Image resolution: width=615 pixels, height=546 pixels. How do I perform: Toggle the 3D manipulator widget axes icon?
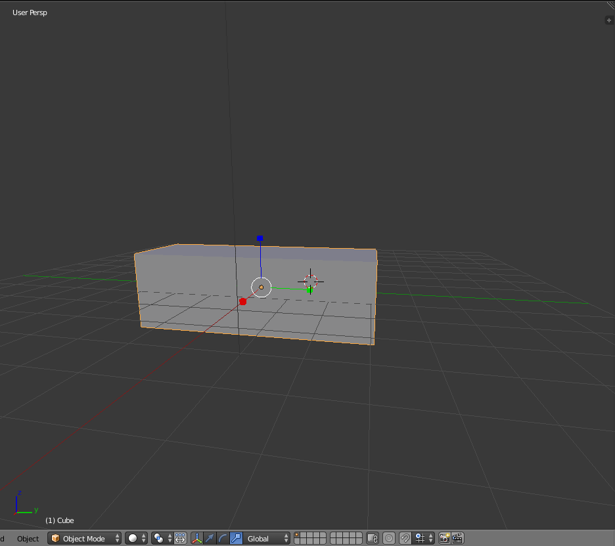197,538
